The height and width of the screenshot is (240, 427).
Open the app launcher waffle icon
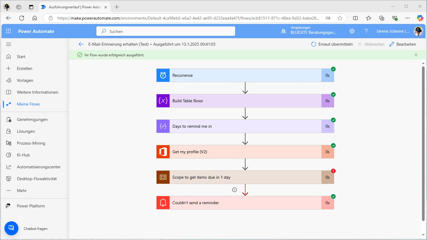click(9, 31)
